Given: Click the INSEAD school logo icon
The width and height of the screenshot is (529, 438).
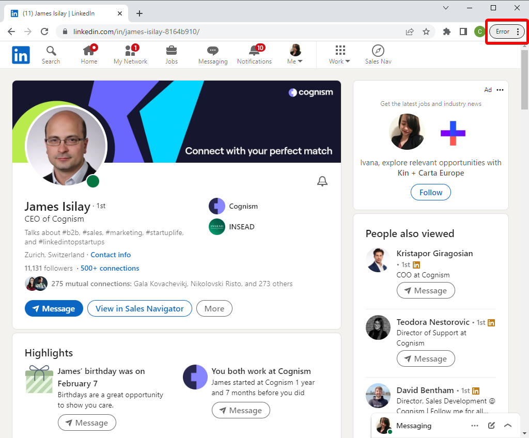Looking at the screenshot, I should point(217,227).
